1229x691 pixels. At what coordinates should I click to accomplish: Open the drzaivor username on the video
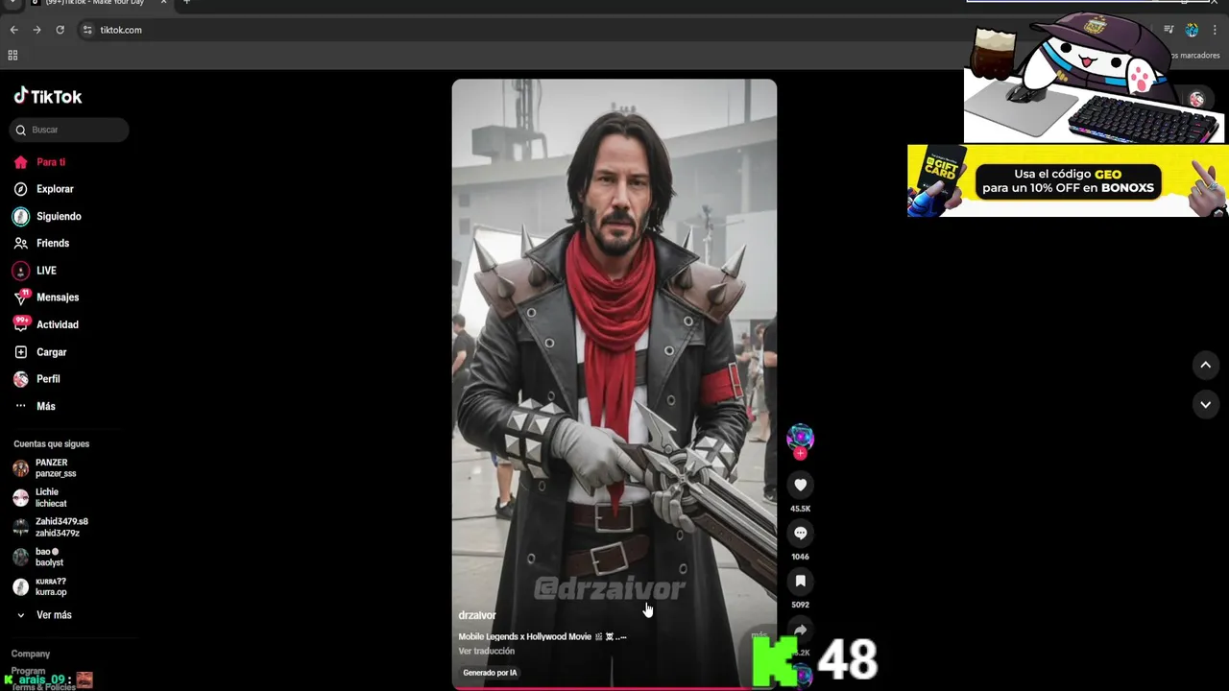(x=477, y=615)
